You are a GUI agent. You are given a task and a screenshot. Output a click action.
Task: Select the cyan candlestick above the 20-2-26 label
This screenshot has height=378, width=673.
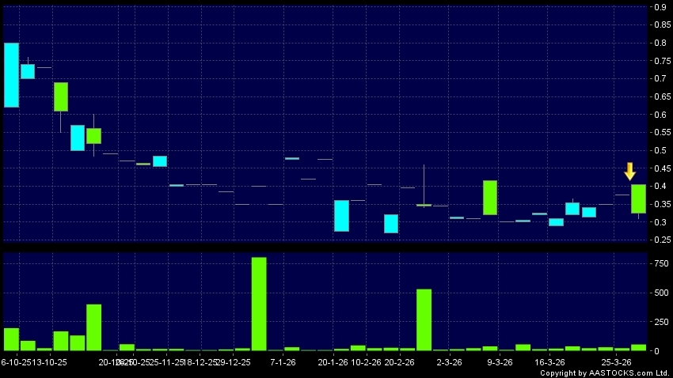391,223
